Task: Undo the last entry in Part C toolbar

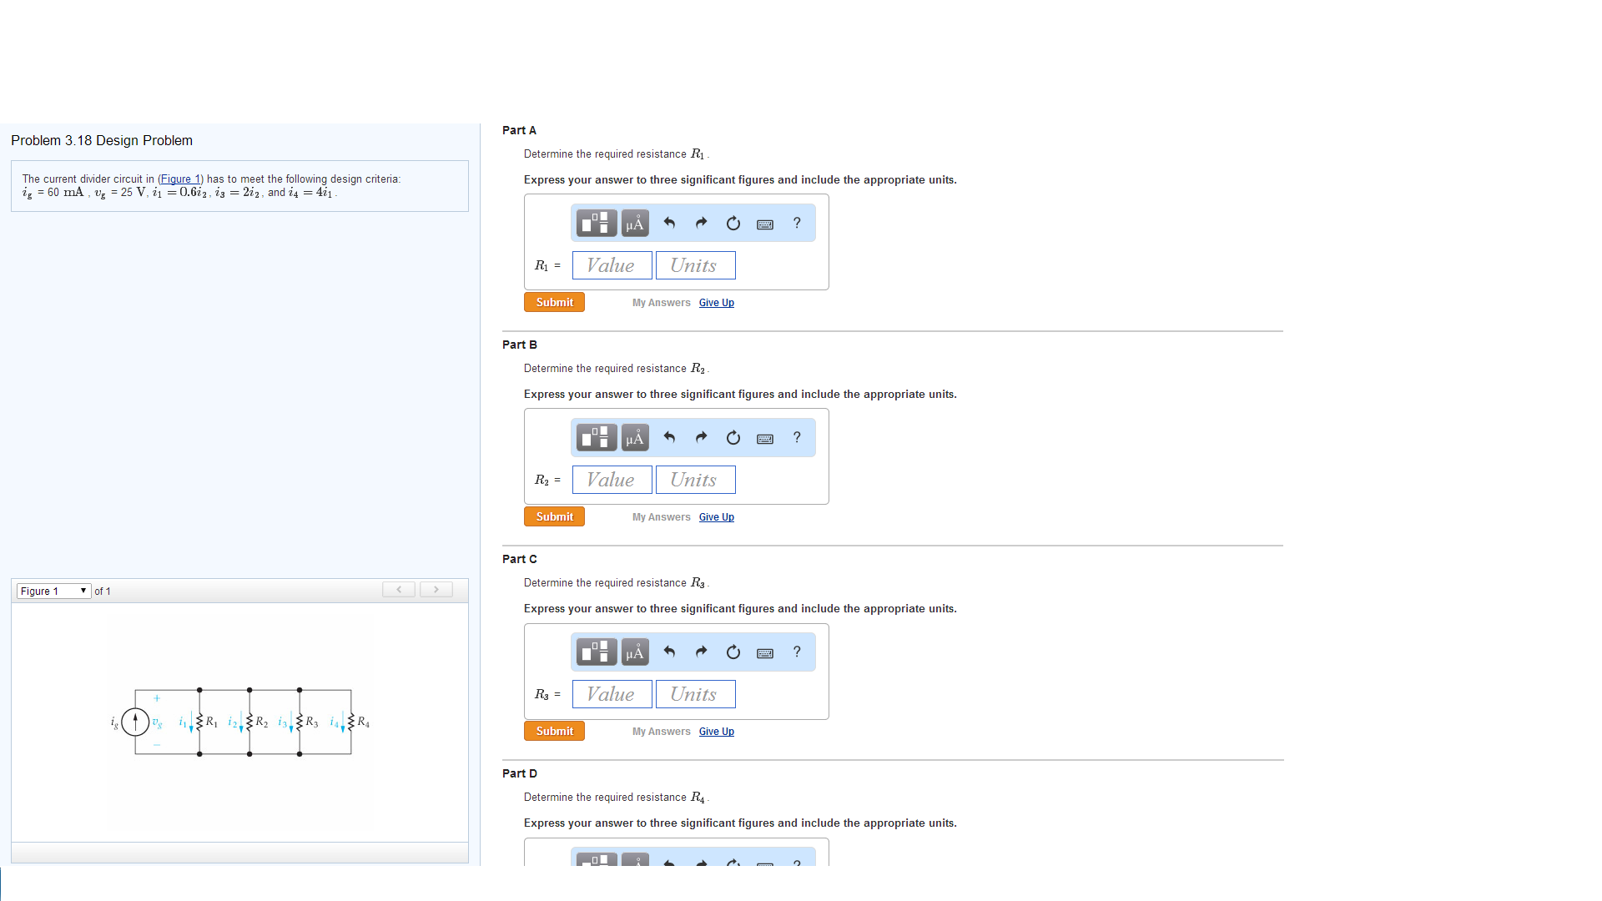Action: tap(669, 652)
